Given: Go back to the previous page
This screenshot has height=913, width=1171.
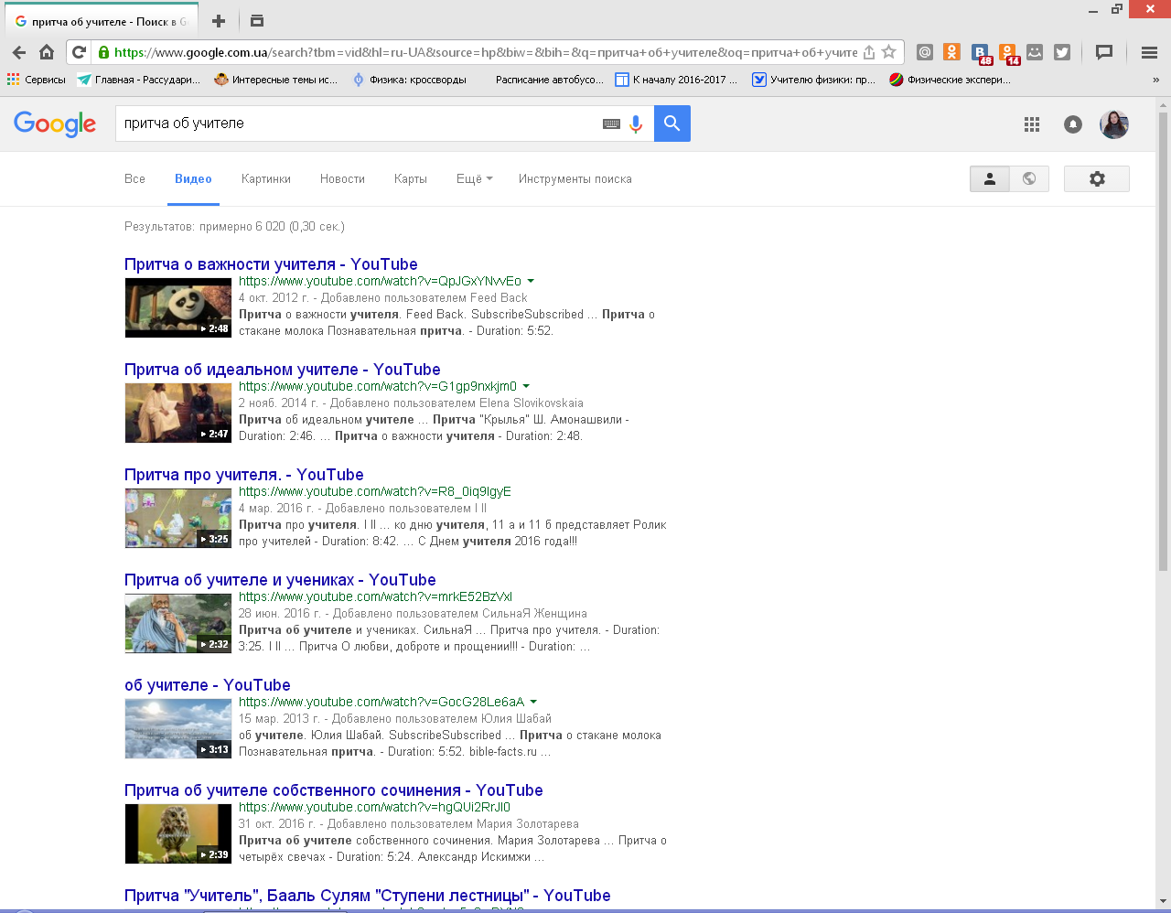Looking at the screenshot, I should (x=19, y=52).
